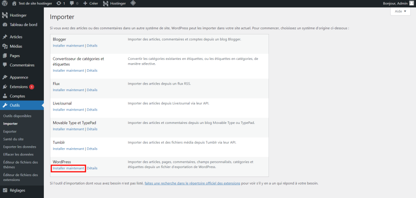Click the comments bubble icon in the admin bar
Image resolution: width=416 pixels, height=198 pixels.
(71, 3)
